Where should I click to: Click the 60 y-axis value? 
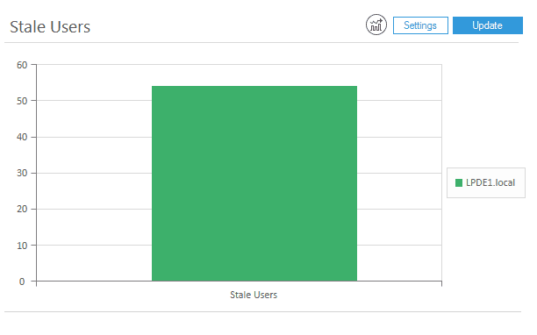click(x=22, y=65)
